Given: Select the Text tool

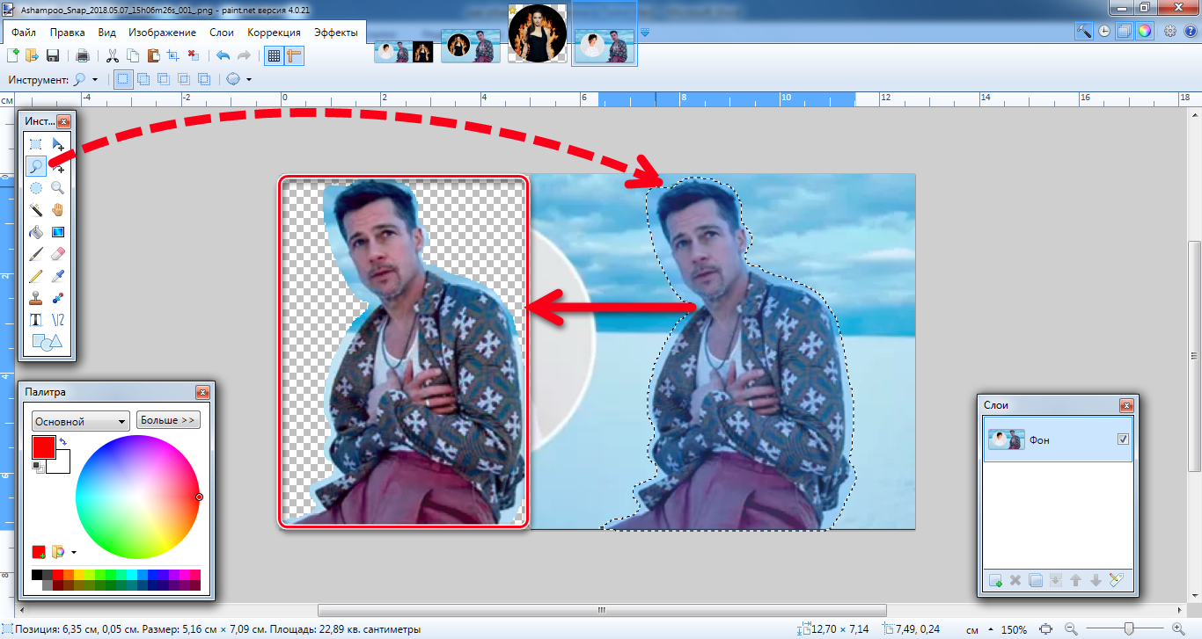Looking at the screenshot, I should pos(35,320).
